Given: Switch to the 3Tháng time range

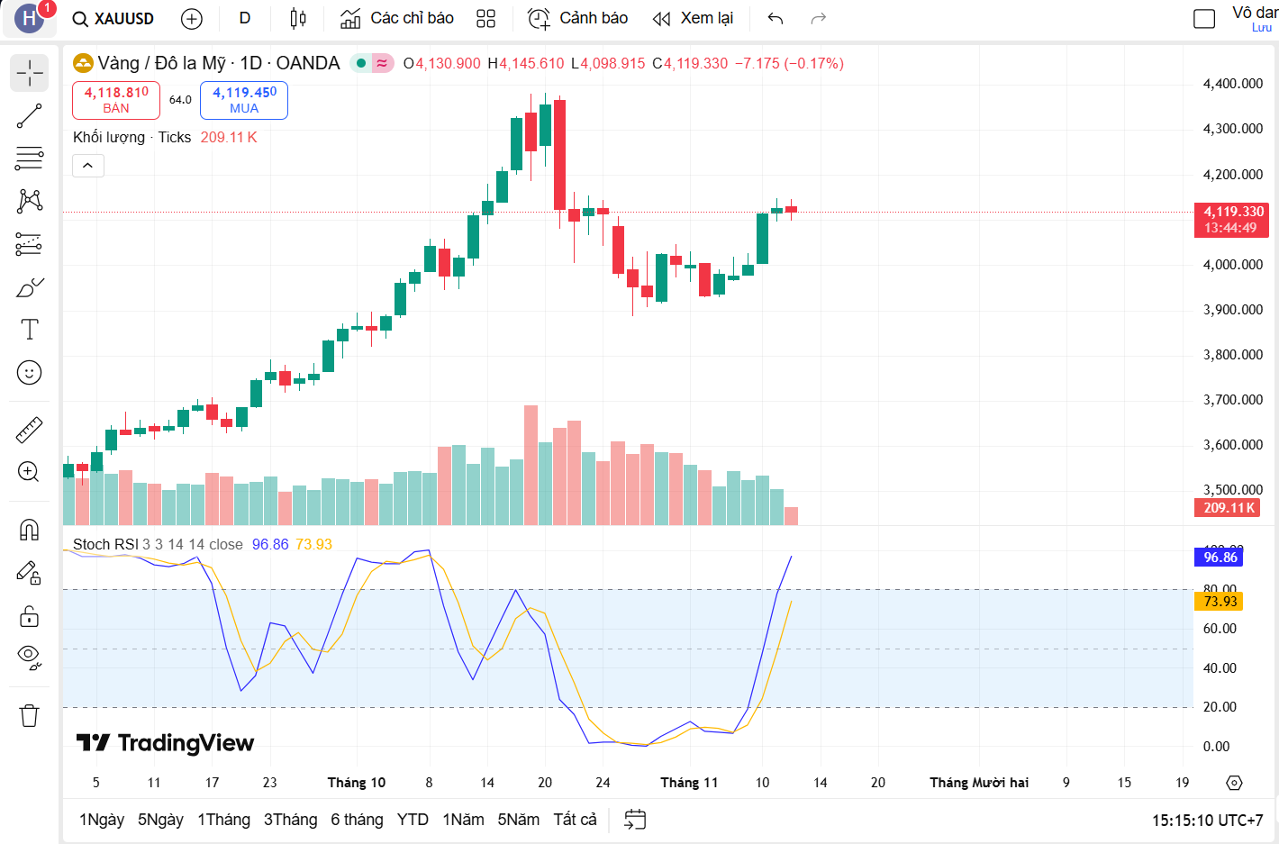Looking at the screenshot, I should [x=290, y=820].
